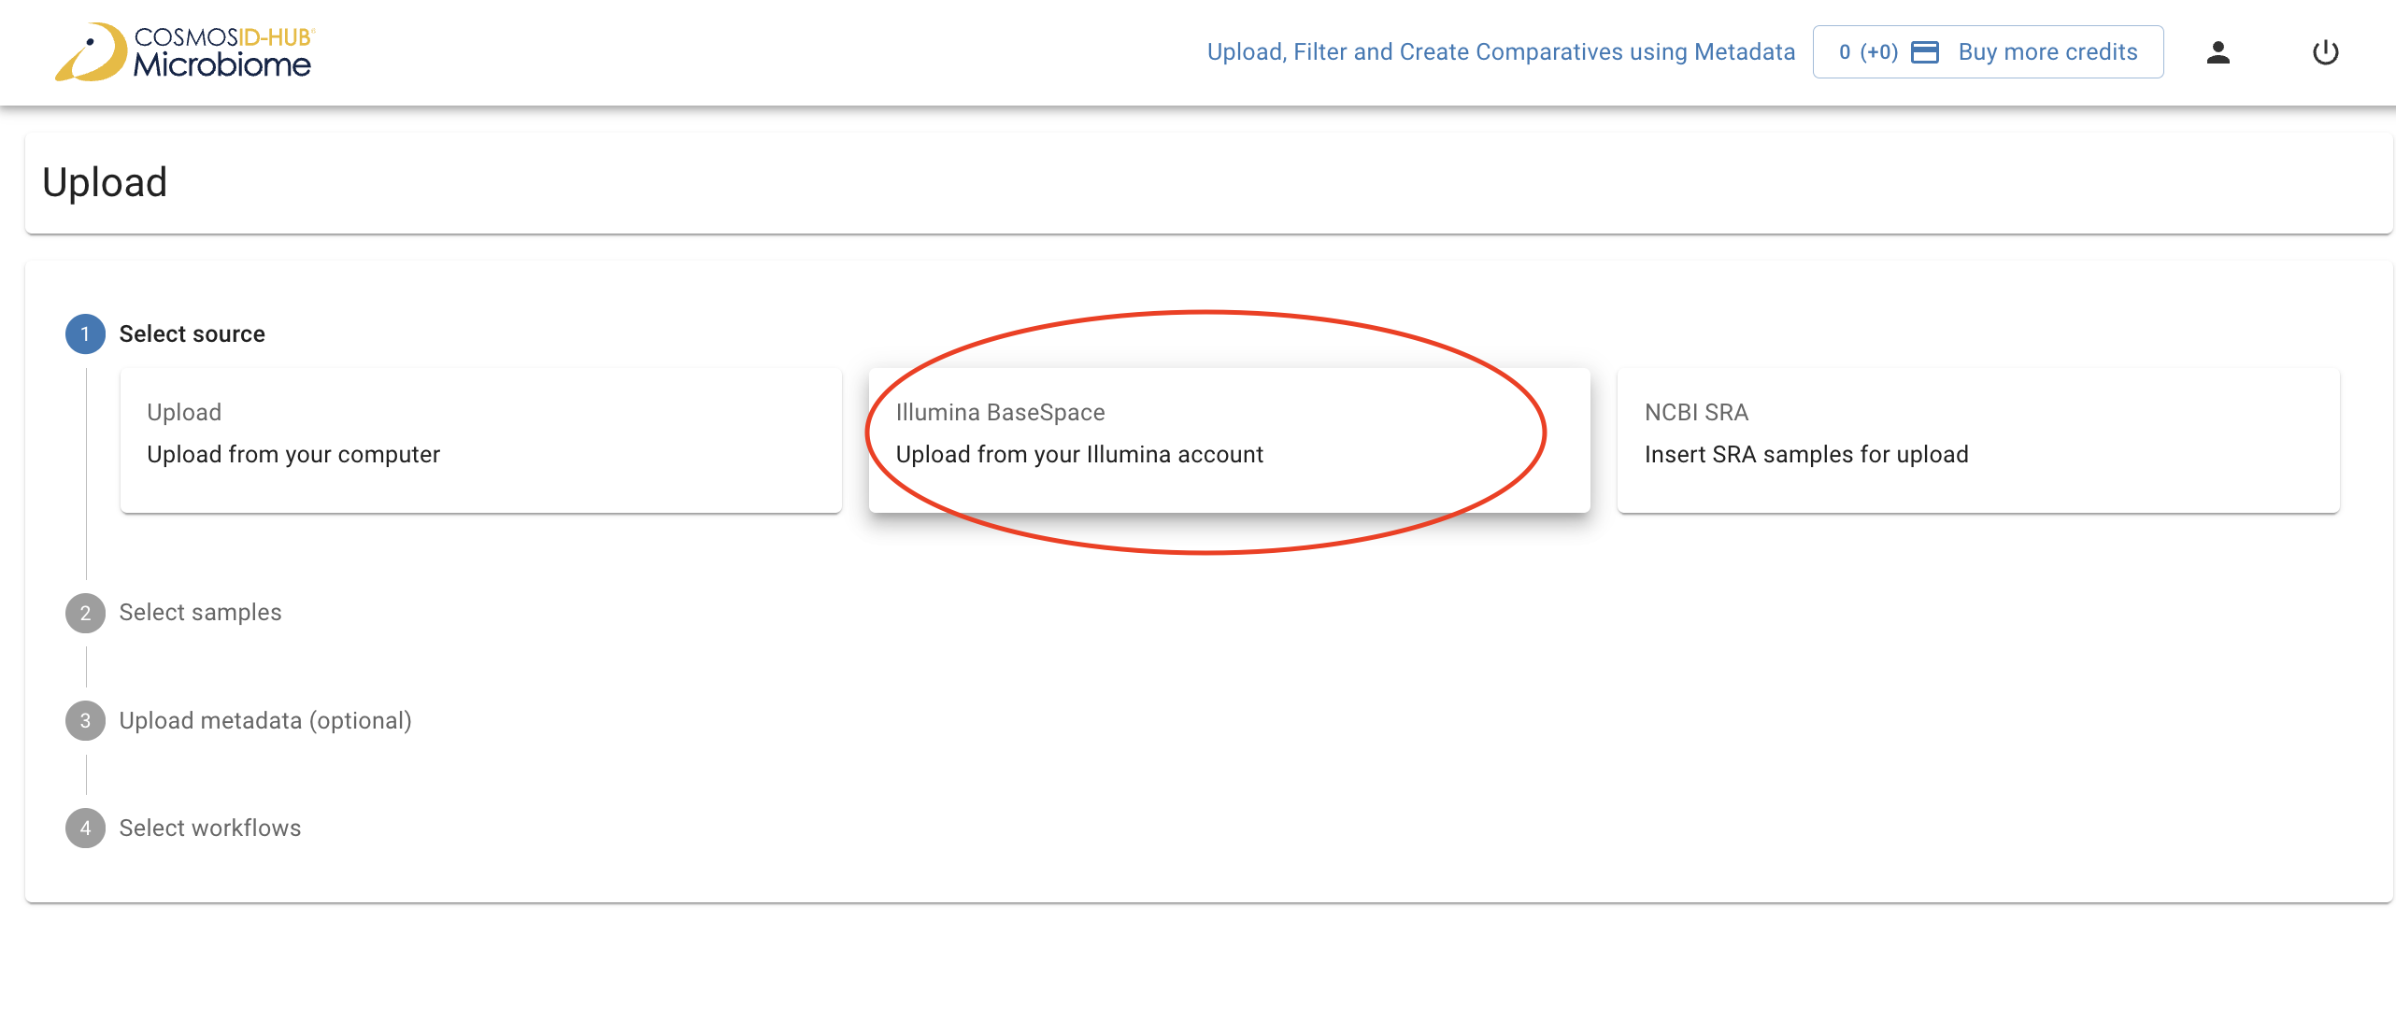2396x1020 pixels.
Task: Expand Upload metadata (optional) step
Action: tap(265, 721)
